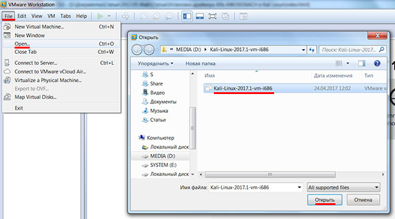Screen dimensions: 395x219
Task: Open the Help menu
Action: click(x=81, y=16)
